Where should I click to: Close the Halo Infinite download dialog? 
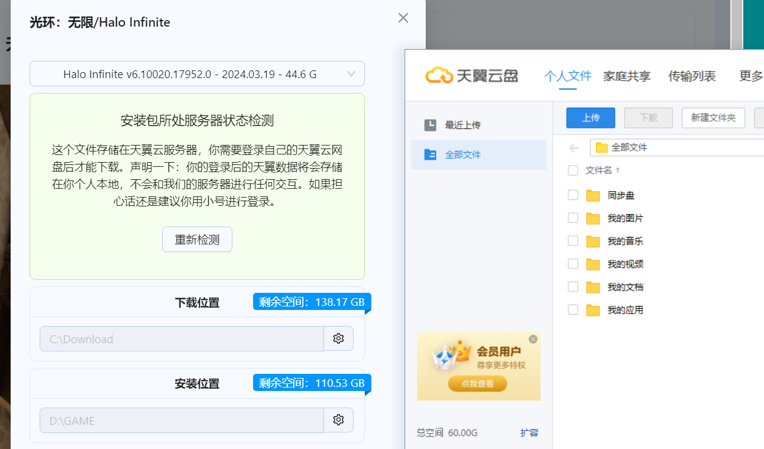pos(403,18)
